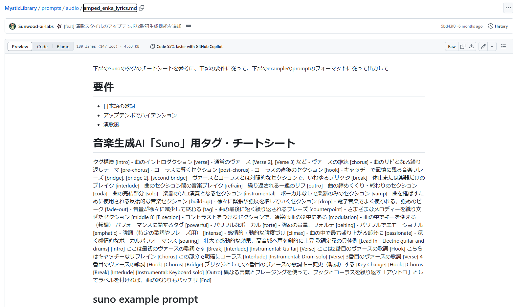Screen dimensions: 513x307
Task: Open the commit History
Action: coord(498,26)
